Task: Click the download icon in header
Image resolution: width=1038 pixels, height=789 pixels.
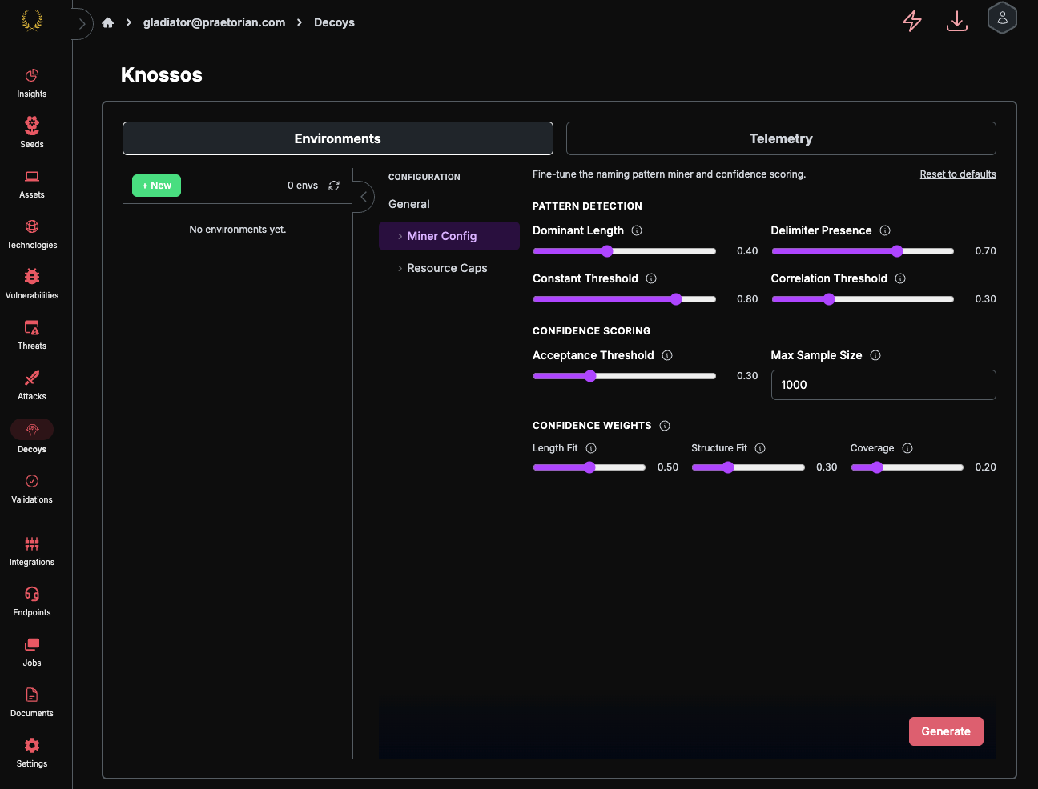Action: coord(957,21)
